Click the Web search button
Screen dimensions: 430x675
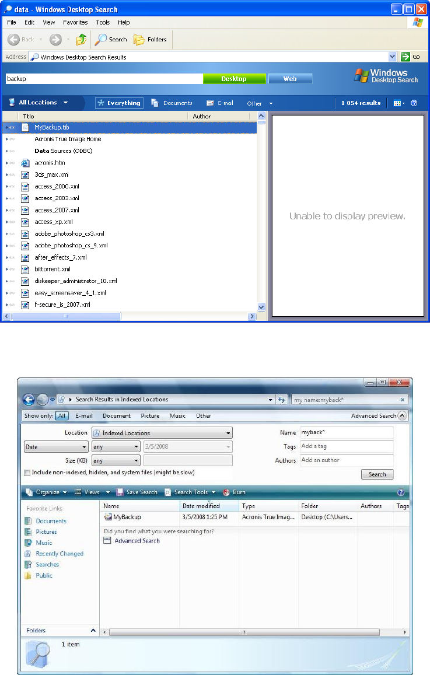point(290,79)
